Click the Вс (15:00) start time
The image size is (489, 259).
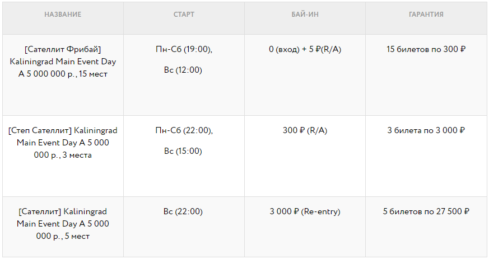tap(183, 151)
